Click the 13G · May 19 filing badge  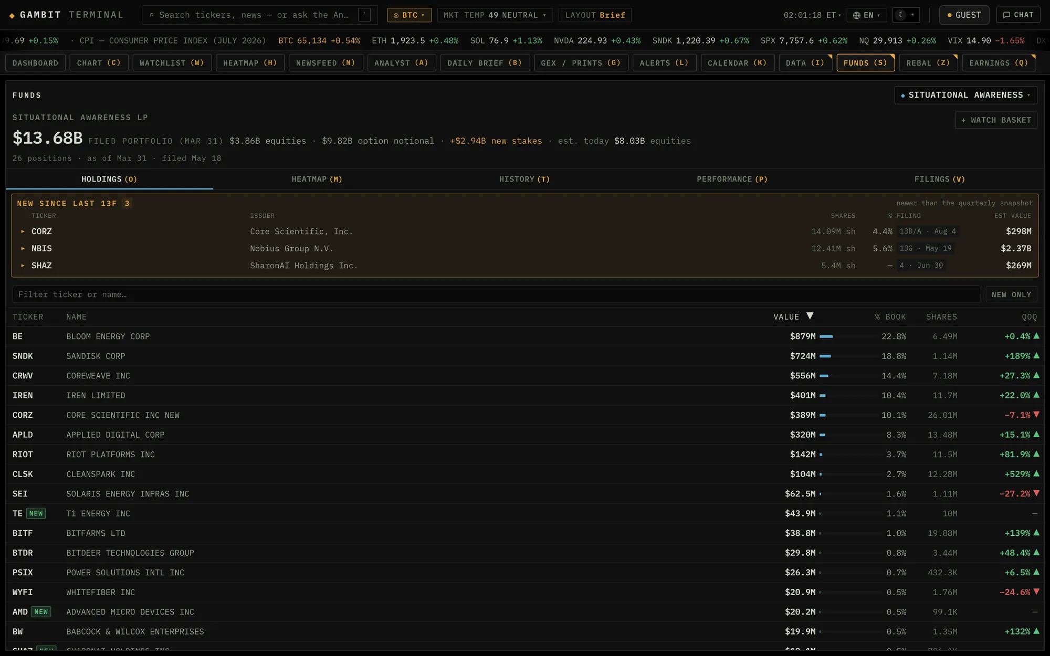coord(925,248)
